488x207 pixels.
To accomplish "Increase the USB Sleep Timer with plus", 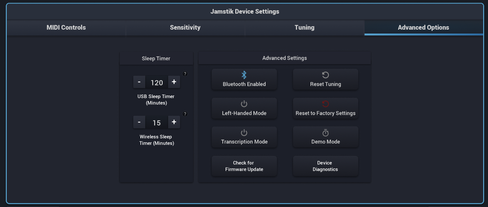I will coord(174,82).
